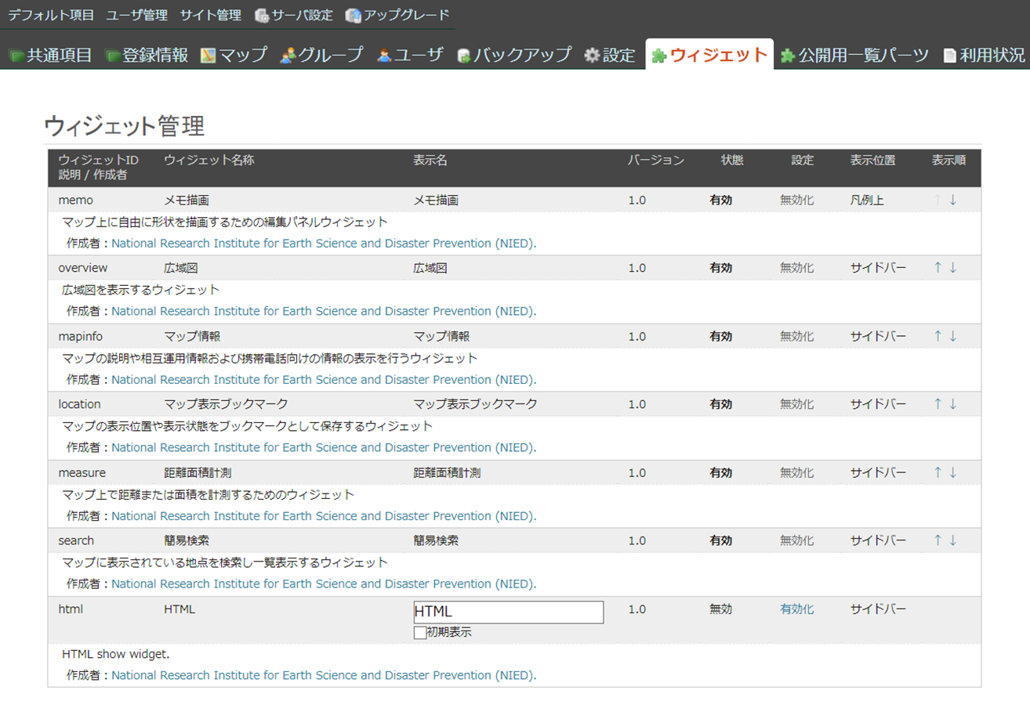Open the サイト管理 menu item
This screenshot has height=712, width=1030.
(x=210, y=15)
